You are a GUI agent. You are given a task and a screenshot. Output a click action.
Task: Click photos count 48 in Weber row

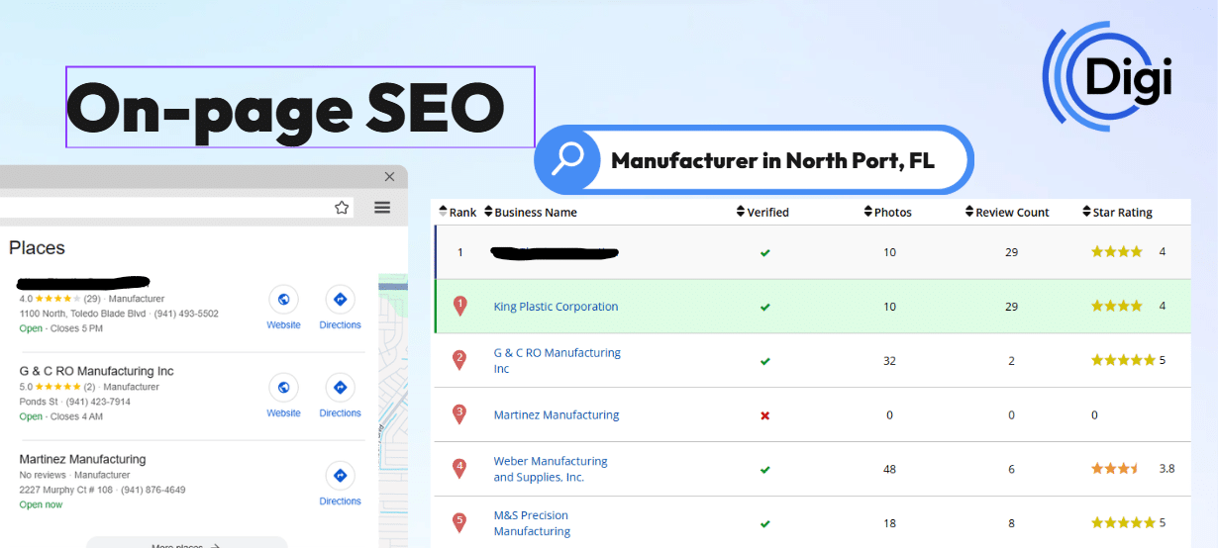(x=889, y=469)
